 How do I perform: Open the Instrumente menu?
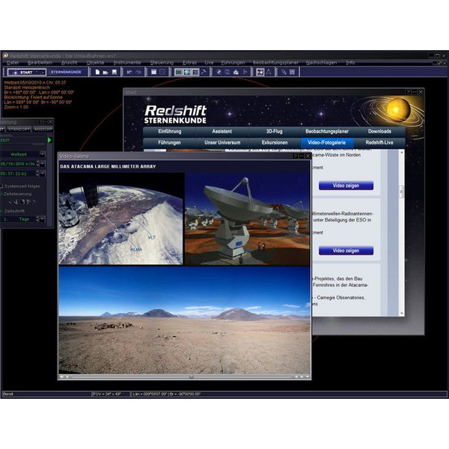pyautogui.click(x=127, y=62)
